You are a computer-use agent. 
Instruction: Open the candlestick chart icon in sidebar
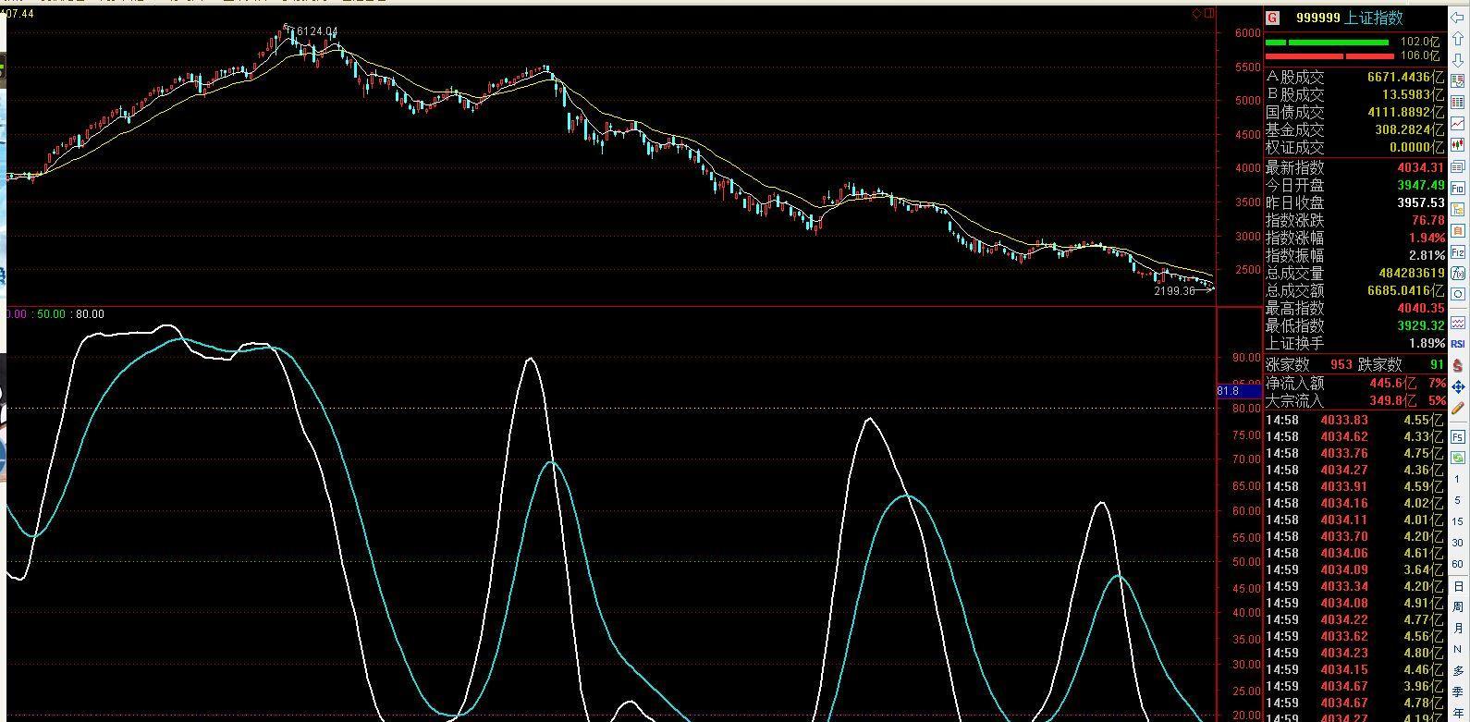(x=1458, y=145)
